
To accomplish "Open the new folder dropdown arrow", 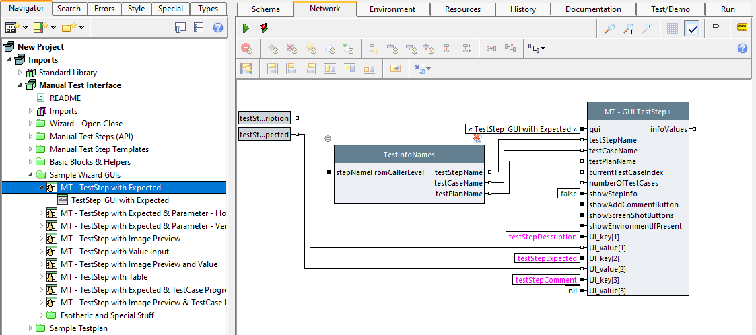I will 81,28.
